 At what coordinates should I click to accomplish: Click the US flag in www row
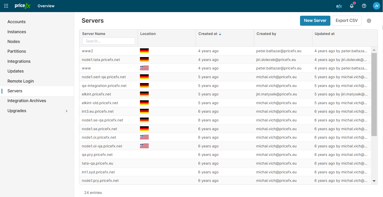pos(144,68)
